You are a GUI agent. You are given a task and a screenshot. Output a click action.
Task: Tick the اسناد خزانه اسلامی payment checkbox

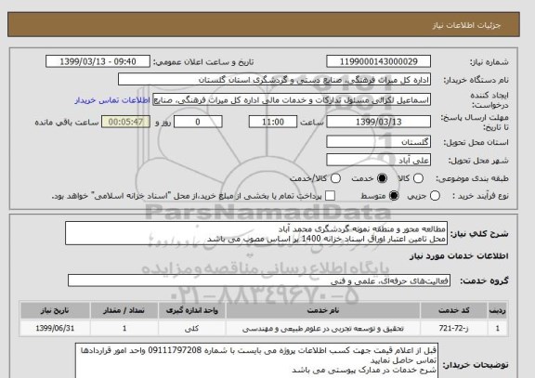click(x=330, y=196)
